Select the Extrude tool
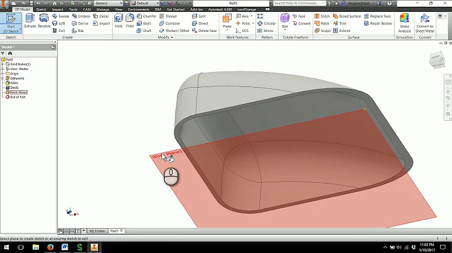Image resolution: width=452 pixels, height=253 pixels. 30,21
